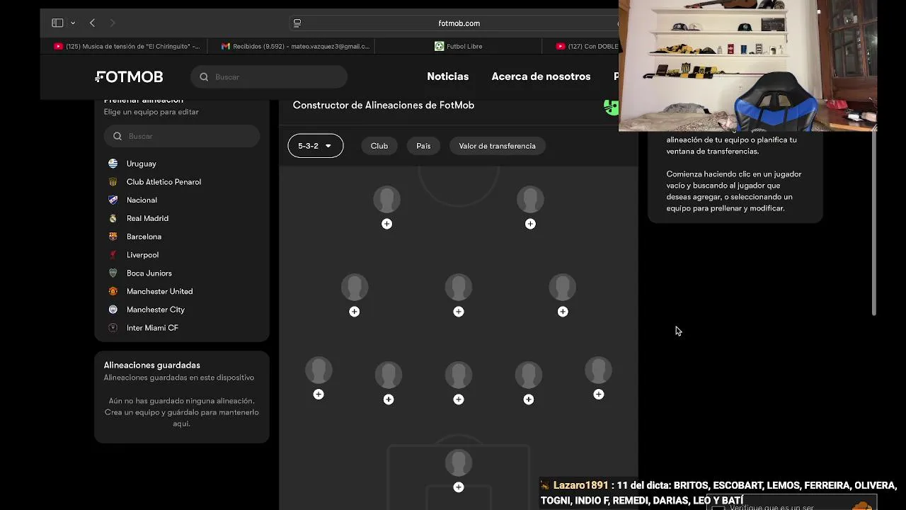Add player to left striker slot
Screen dimensions: 906x510
[x=386, y=224]
